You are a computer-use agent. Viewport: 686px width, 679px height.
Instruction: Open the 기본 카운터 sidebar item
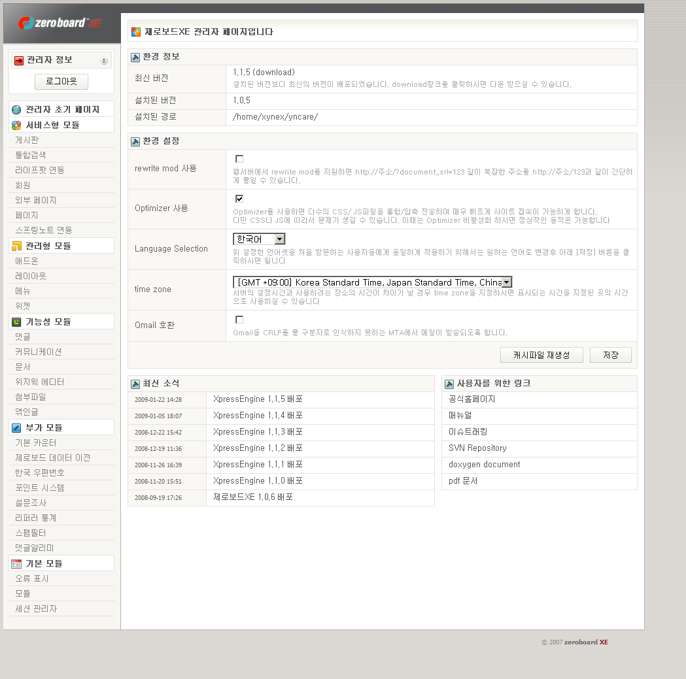click(36, 443)
